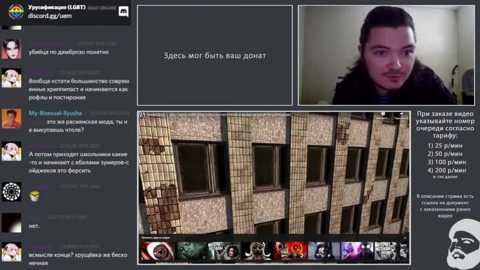480x270 pixels.
Task: Click the rainbow server avatar icon
Action: coord(16,11)
